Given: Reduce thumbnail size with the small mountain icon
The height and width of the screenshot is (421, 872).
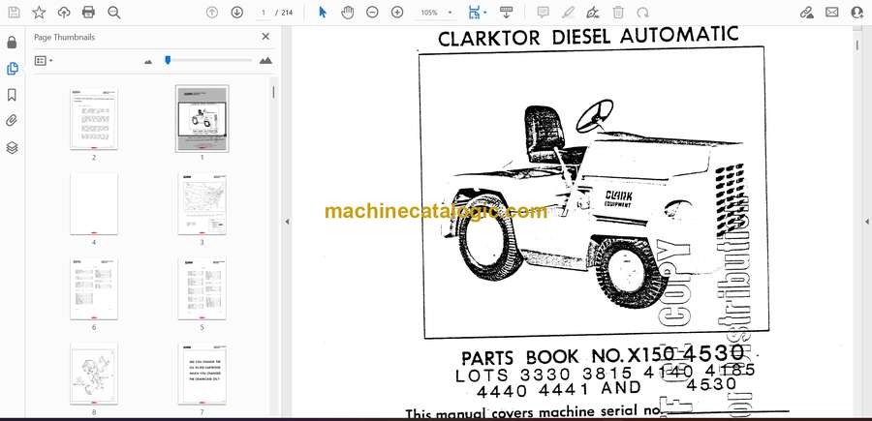Looking at the screenshot, I should tap(148, 62).
